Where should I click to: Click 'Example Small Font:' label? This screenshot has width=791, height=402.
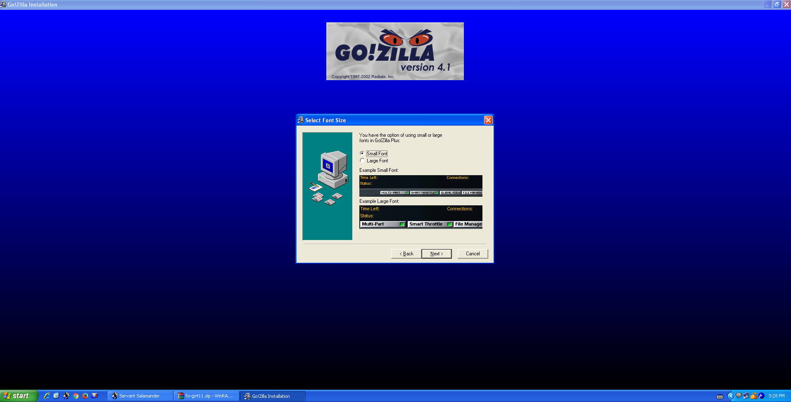[379, 170]
